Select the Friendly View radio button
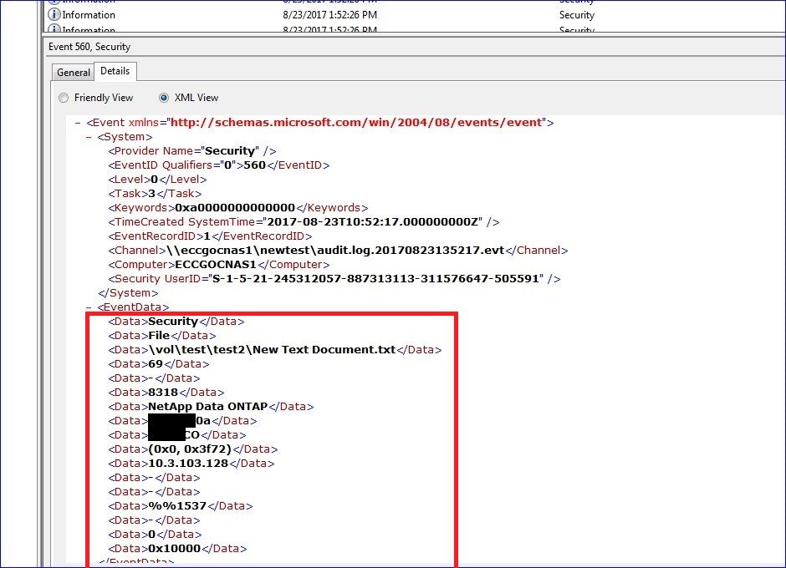The height and width of the screenshot is (568, 786). point(64,98)
